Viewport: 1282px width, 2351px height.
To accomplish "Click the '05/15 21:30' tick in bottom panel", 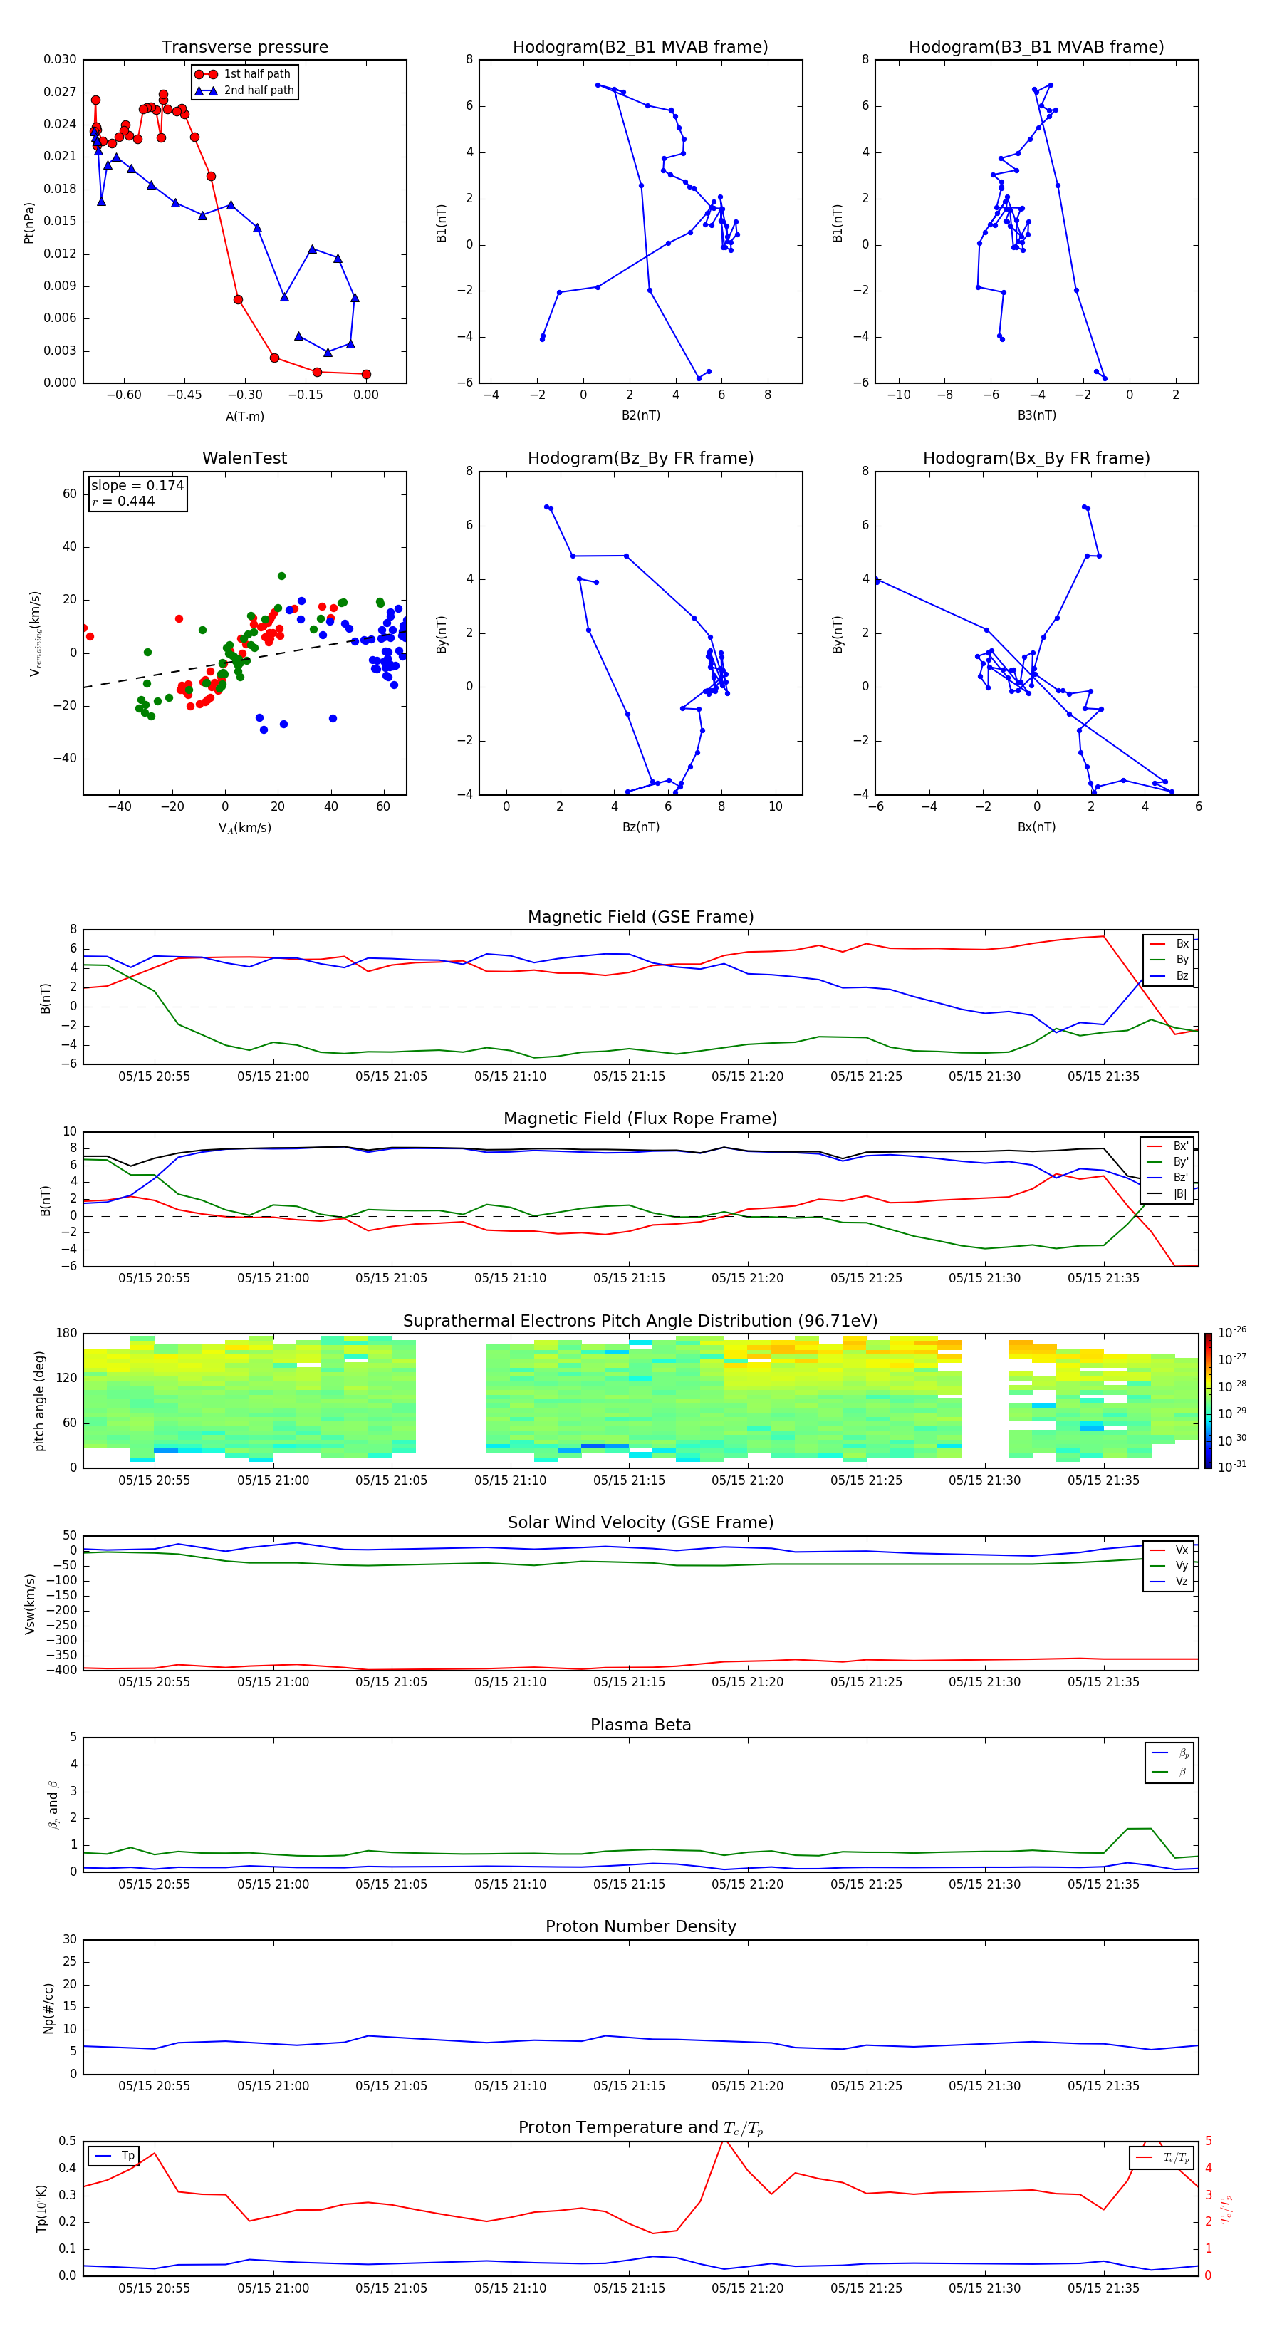I will point(984,2288).
